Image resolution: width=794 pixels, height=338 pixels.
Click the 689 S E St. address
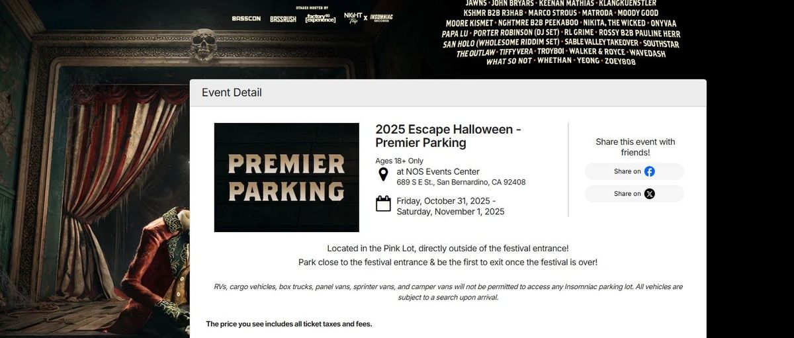[461, 183]
